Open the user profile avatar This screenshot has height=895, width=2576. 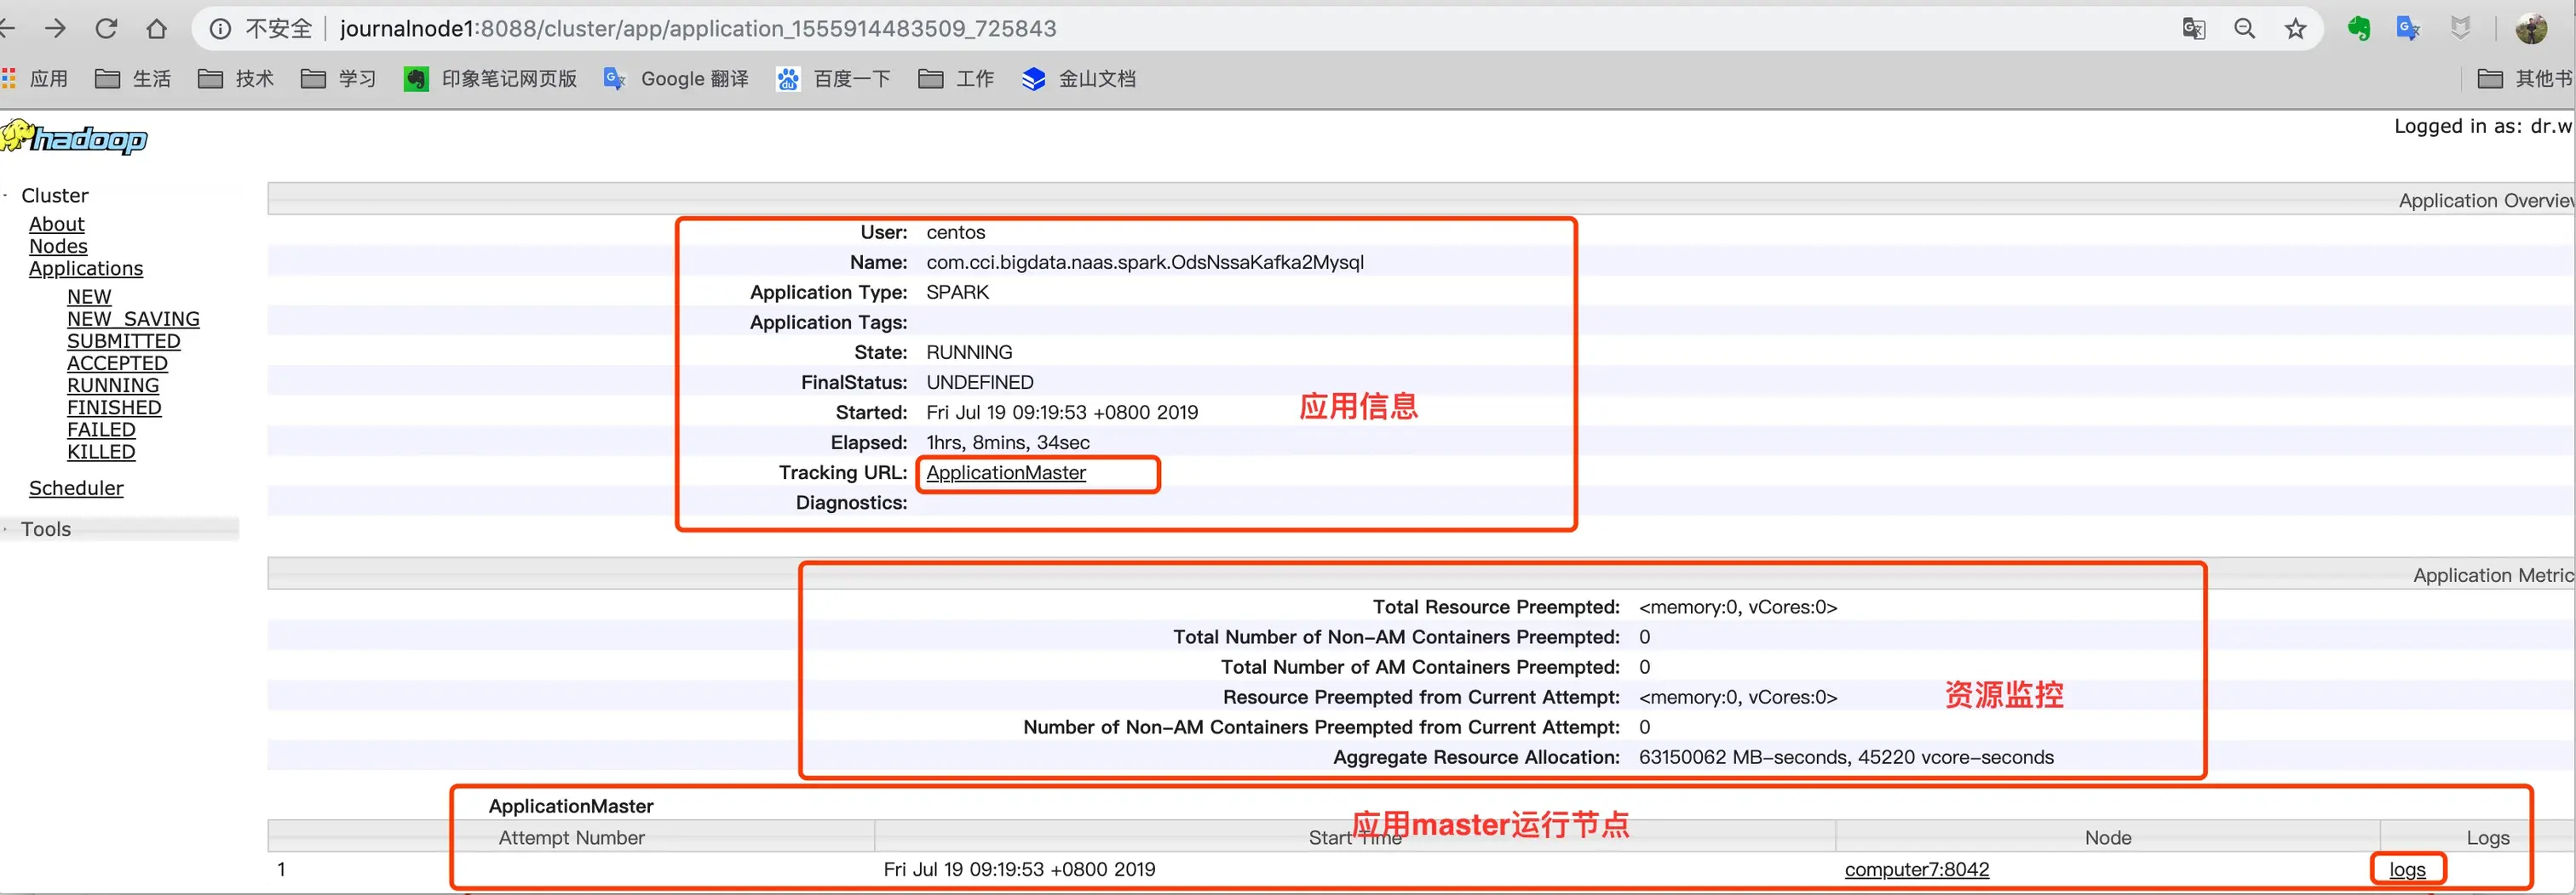pos(2531,29)
